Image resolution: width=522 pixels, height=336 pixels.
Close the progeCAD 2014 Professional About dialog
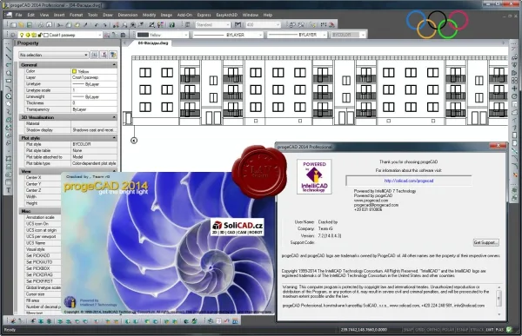498,146
